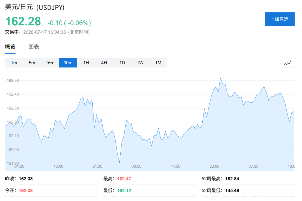Image resolution: width=302 pixels, height=201 pixels.
Task: Select the 15m interval
Action: point(50,63)
